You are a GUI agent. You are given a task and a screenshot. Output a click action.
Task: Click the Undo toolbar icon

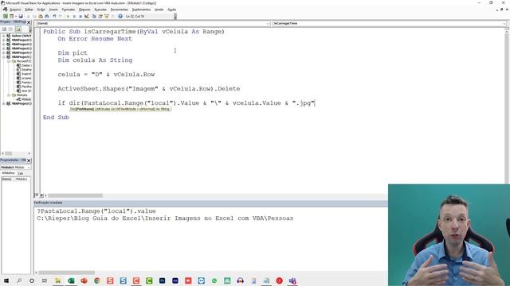click(x=54, y=16)
